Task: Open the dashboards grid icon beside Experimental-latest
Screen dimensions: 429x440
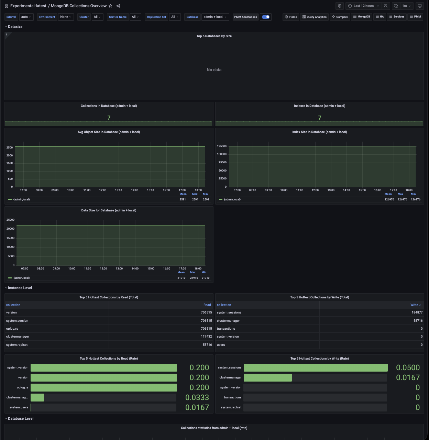Action: pos(7,6)
